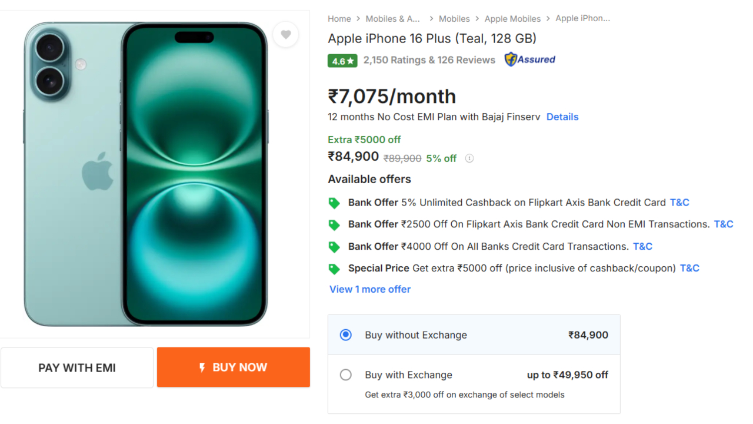Add phone to wishlist with heart icon
The width and height of the screenshot is (753, 424).
click(x=286, y=35)
